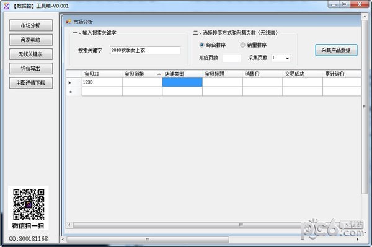Click the vertical scrollbar thumb

coord(365,107)
